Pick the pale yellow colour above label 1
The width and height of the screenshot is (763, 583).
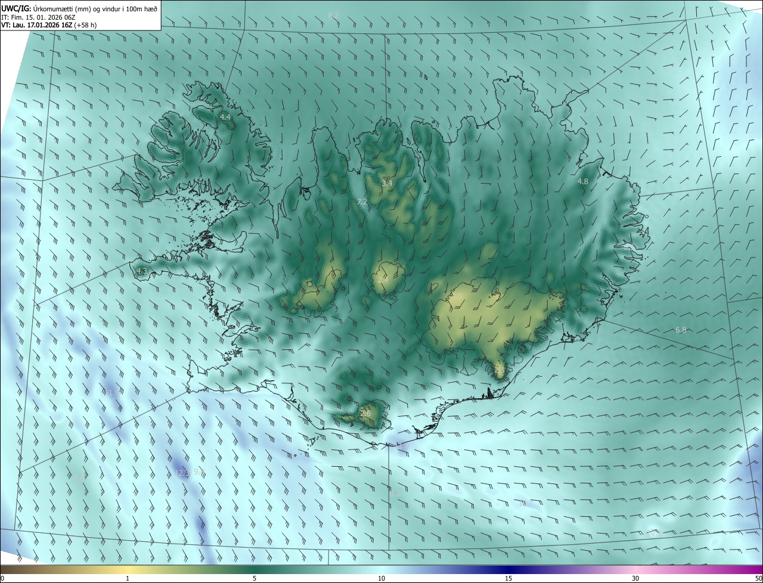[128, 569]
